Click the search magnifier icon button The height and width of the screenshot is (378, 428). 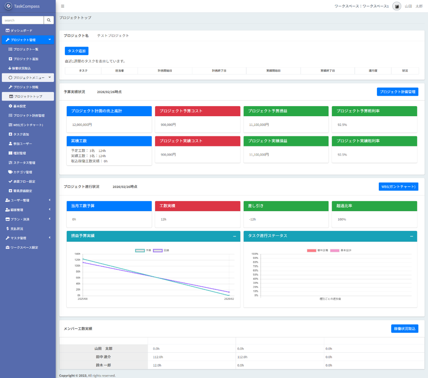coord(49,20)
